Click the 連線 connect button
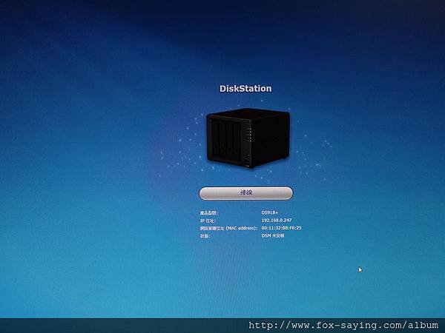 pyautogui.click(x=246, y=193)
